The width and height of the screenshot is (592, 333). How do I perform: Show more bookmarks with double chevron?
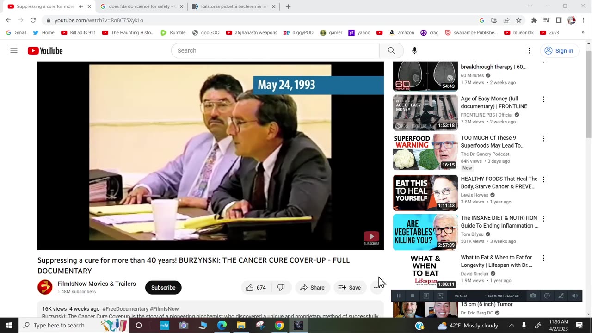tap(583, 32)
